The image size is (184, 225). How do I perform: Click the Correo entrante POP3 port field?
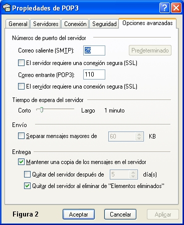point(94,74)
